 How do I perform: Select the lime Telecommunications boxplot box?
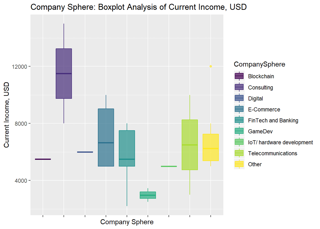(x=190, y=145)
